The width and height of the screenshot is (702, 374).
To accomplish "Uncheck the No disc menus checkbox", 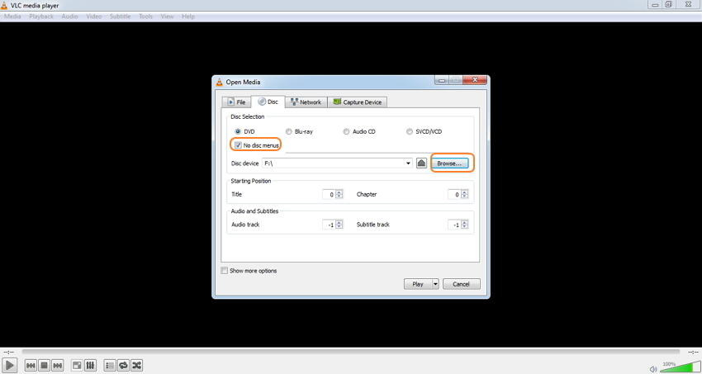I will pyautogui.click(x=238, y=145).
